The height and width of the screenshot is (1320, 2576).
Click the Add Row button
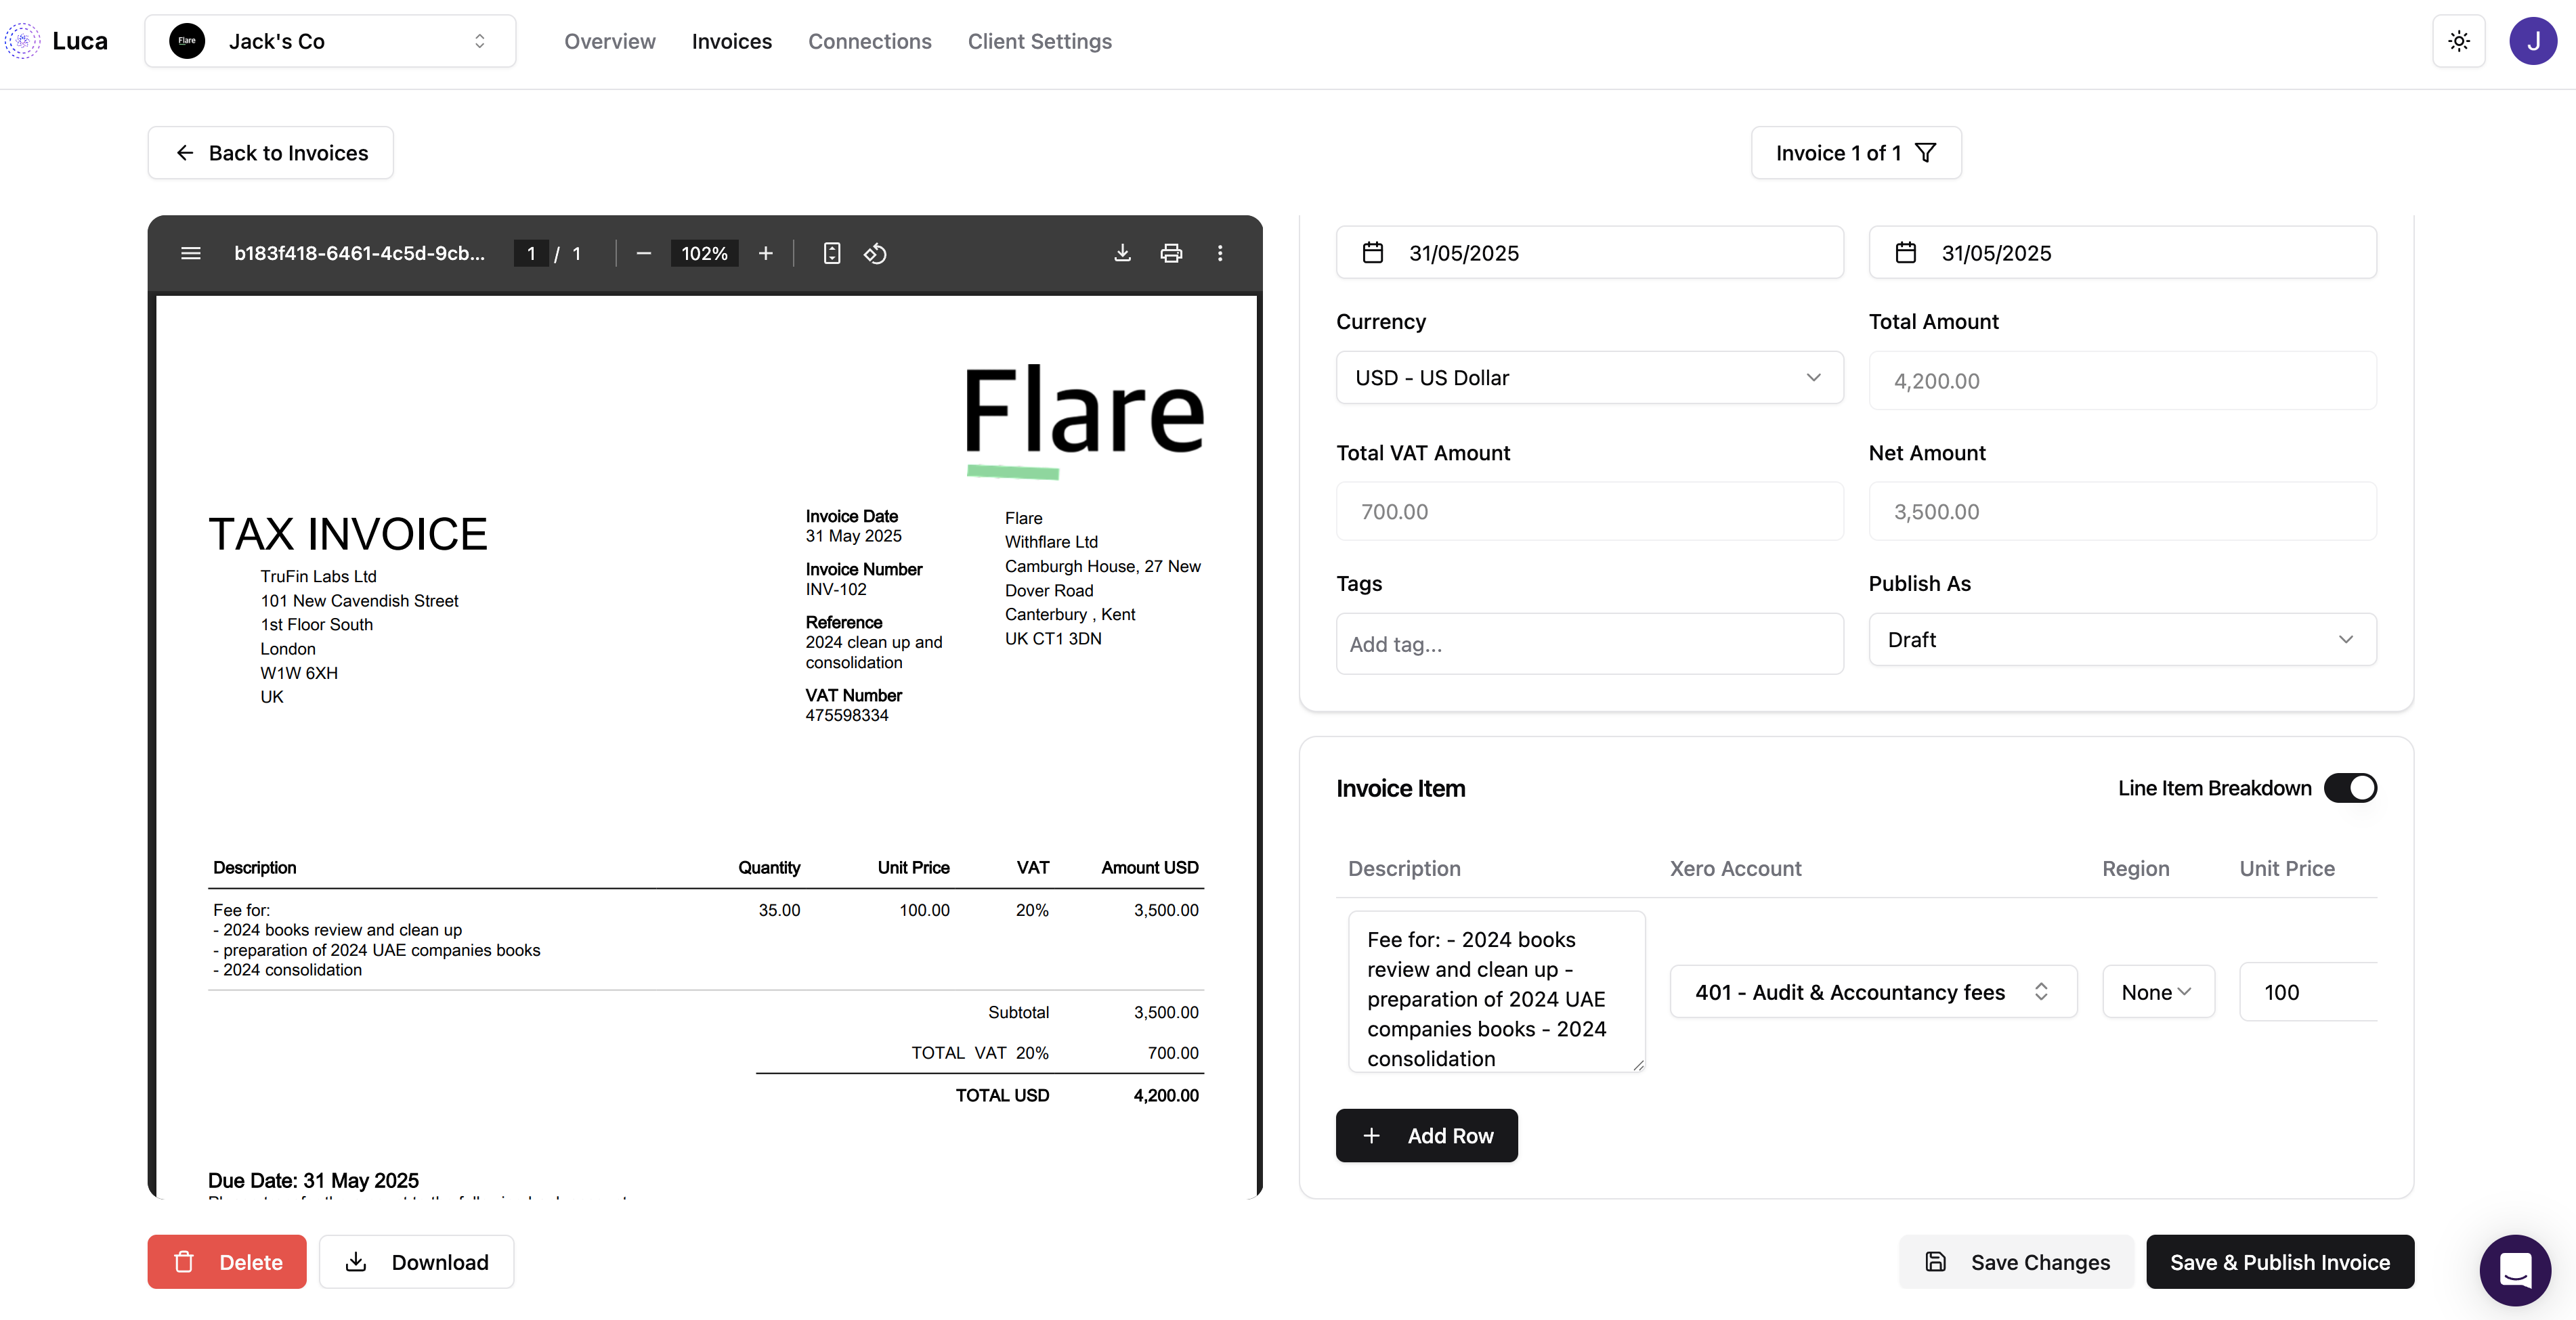1426,1136
